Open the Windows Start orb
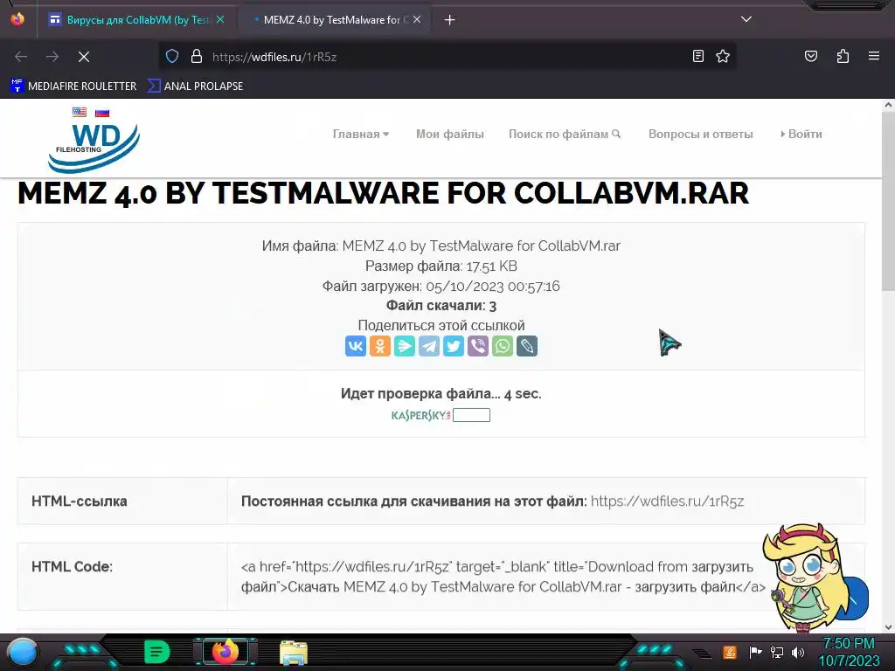 click(x=22, y=652)
